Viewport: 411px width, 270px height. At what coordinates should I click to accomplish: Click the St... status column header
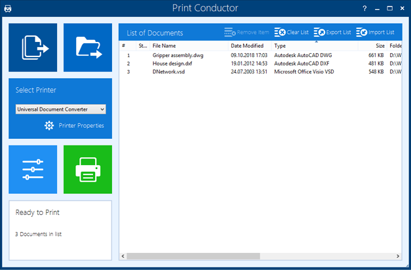pyautogui.click(x=143, y=46)
